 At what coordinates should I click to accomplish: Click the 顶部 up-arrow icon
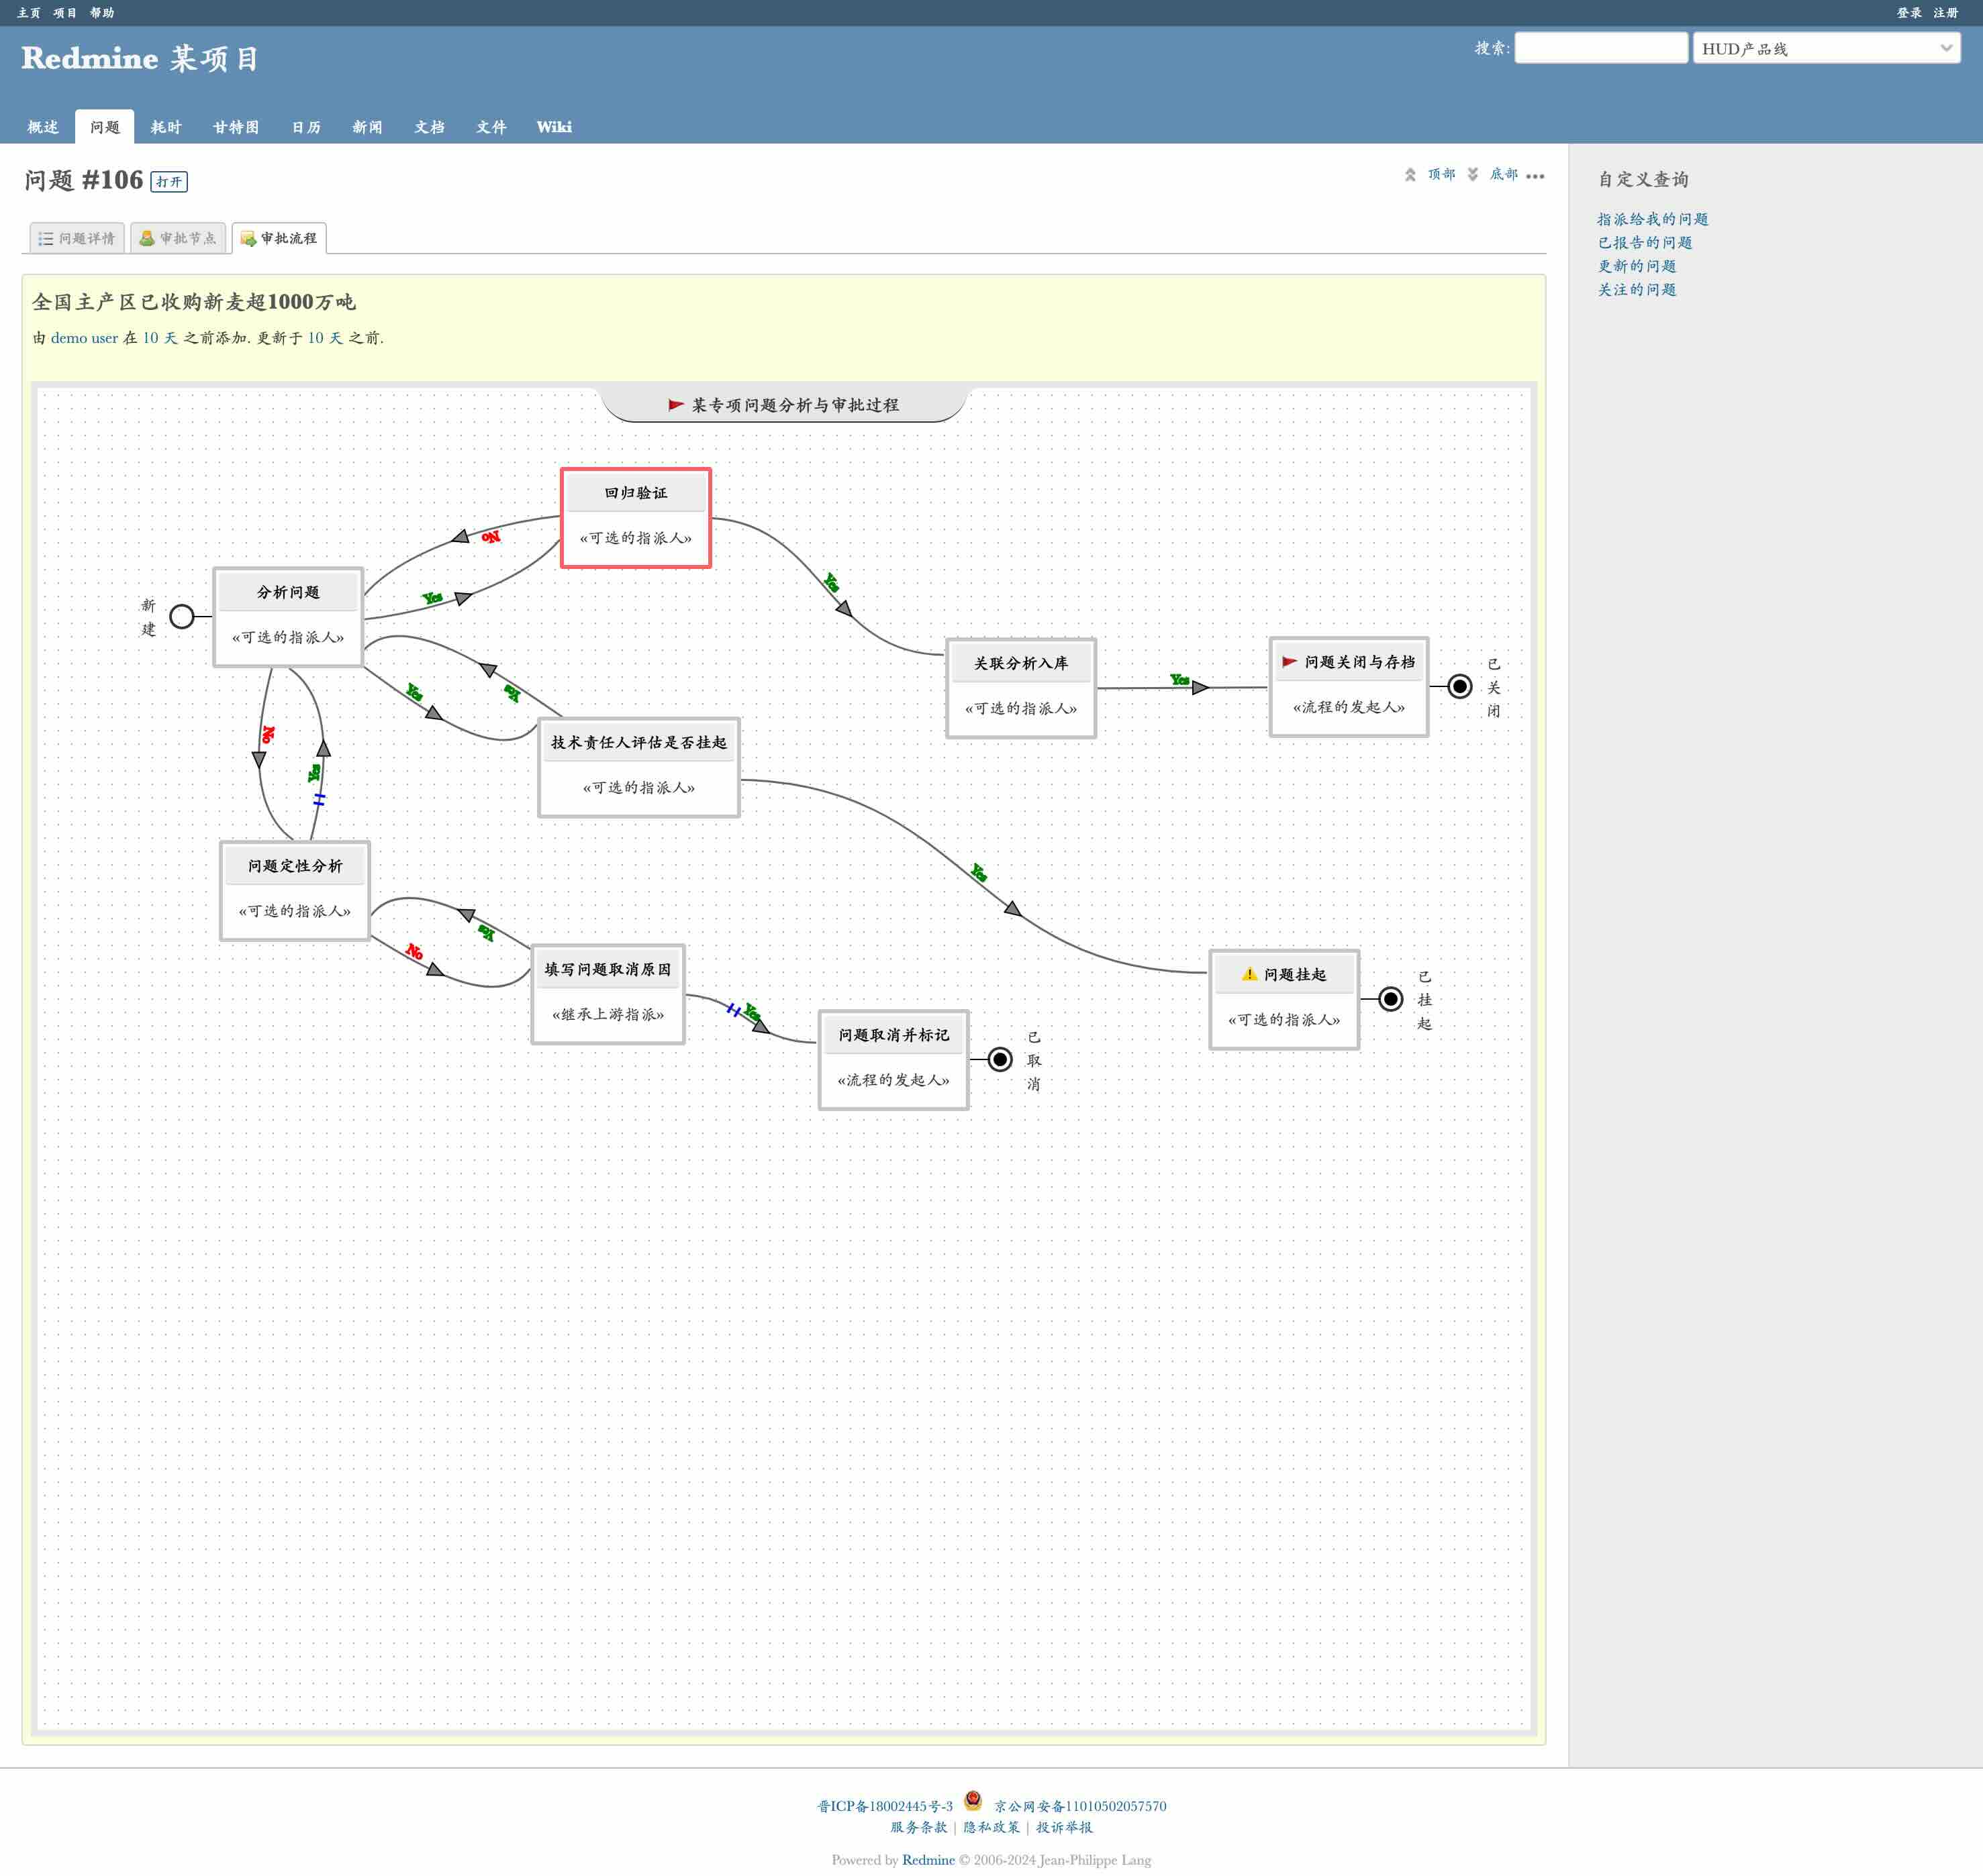(1410, 175)
